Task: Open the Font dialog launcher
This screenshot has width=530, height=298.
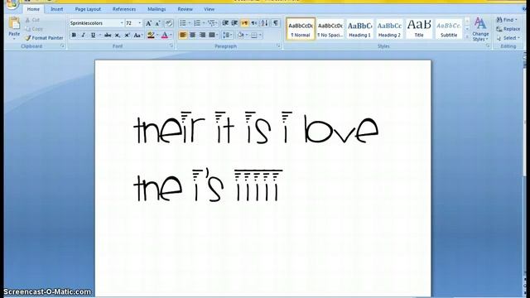Action: (171, 46)
